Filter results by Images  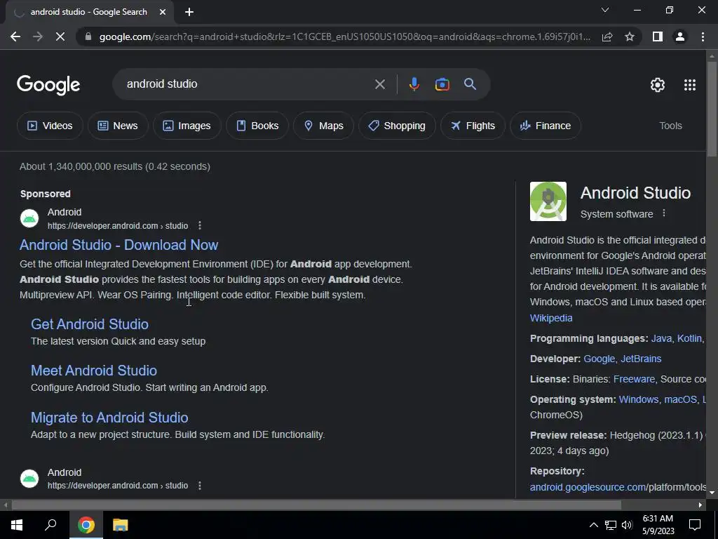coord(187,126)
